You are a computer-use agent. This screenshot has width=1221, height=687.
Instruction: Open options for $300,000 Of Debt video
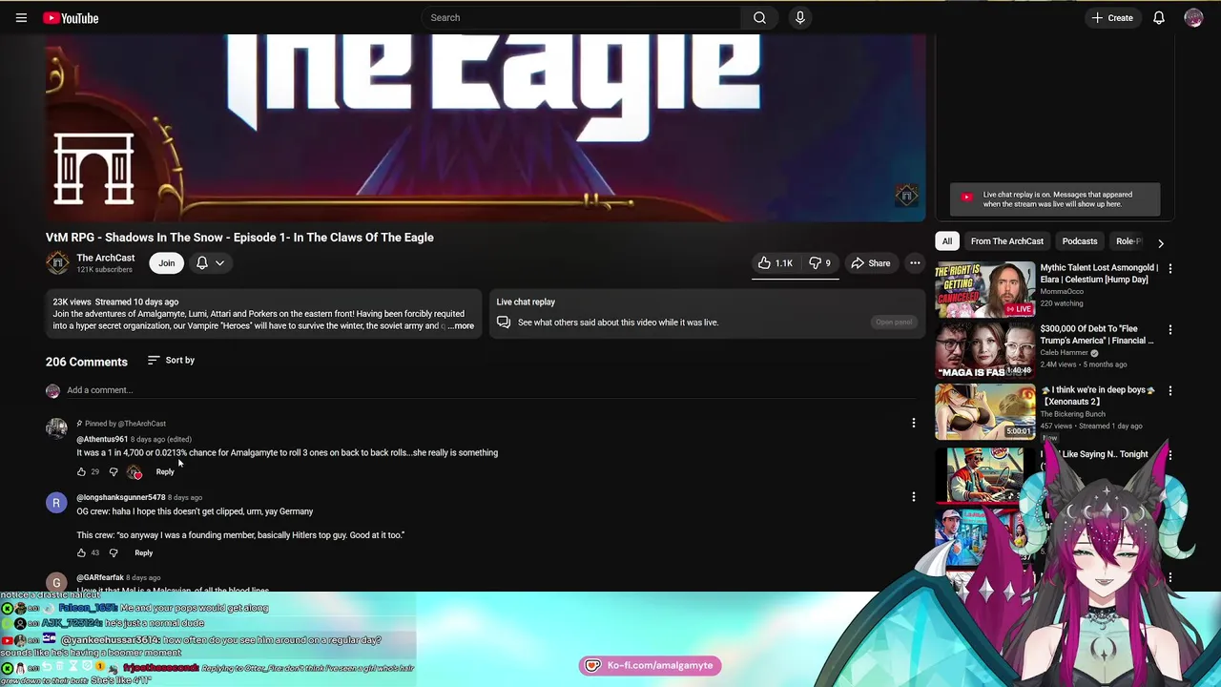(1170, 330)
